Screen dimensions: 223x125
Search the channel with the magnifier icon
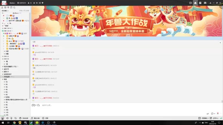tap(14, 7)
